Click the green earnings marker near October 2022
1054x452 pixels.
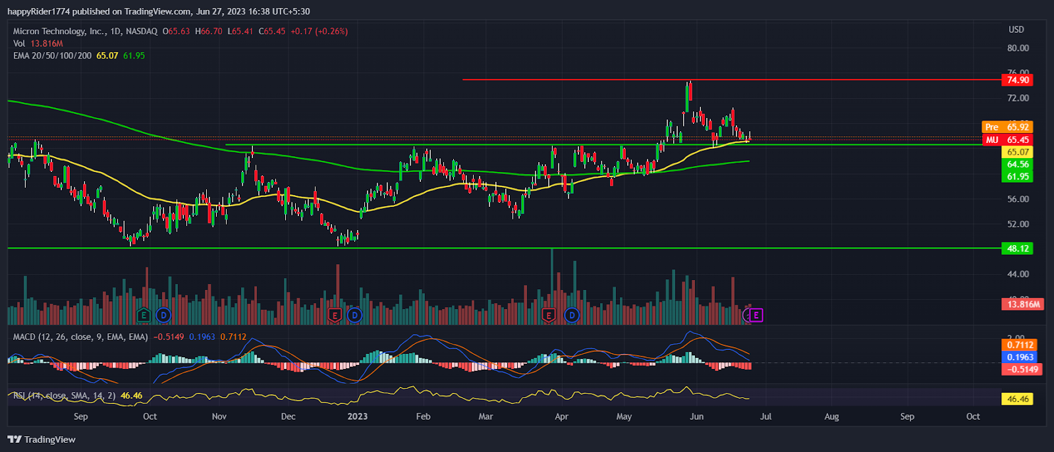(144, 316)
